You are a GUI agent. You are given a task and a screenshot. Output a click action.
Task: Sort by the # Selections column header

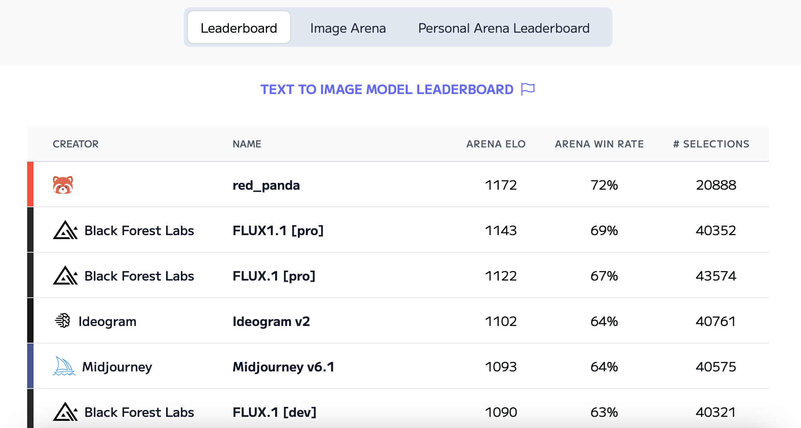point(711,144)
